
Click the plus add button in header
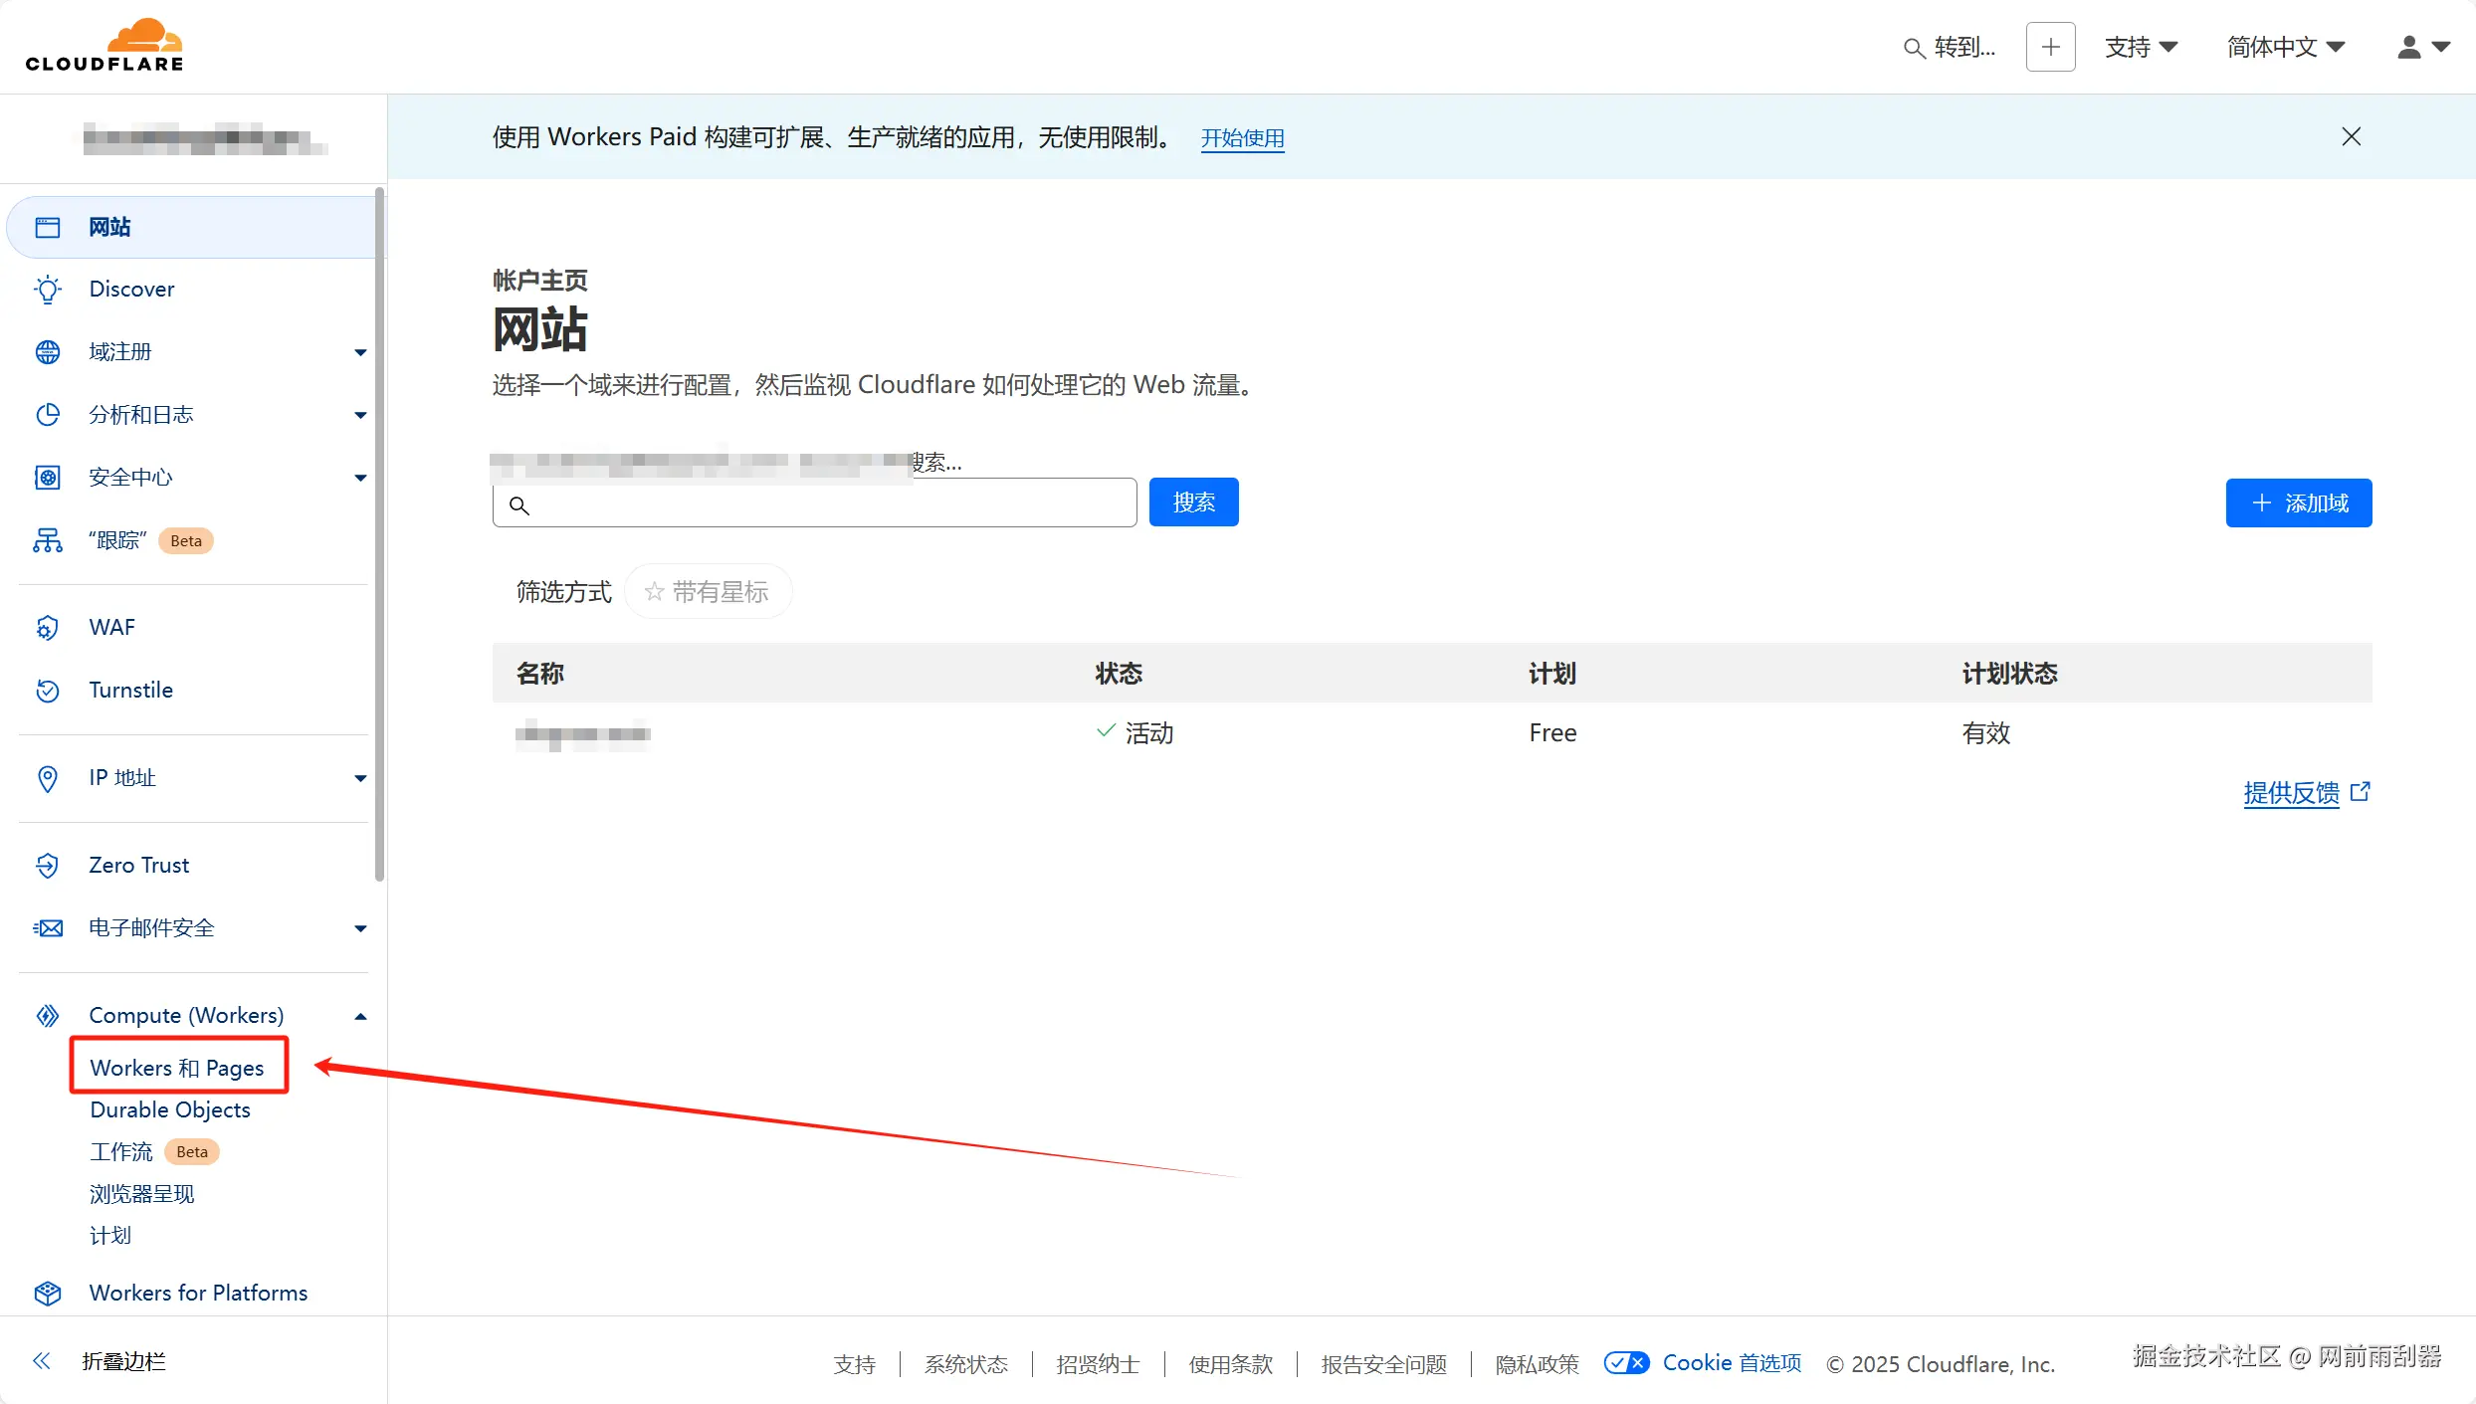(2050, 47)
